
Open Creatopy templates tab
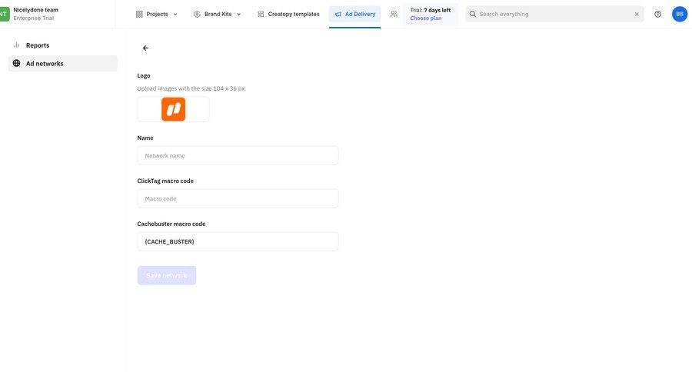288,14
